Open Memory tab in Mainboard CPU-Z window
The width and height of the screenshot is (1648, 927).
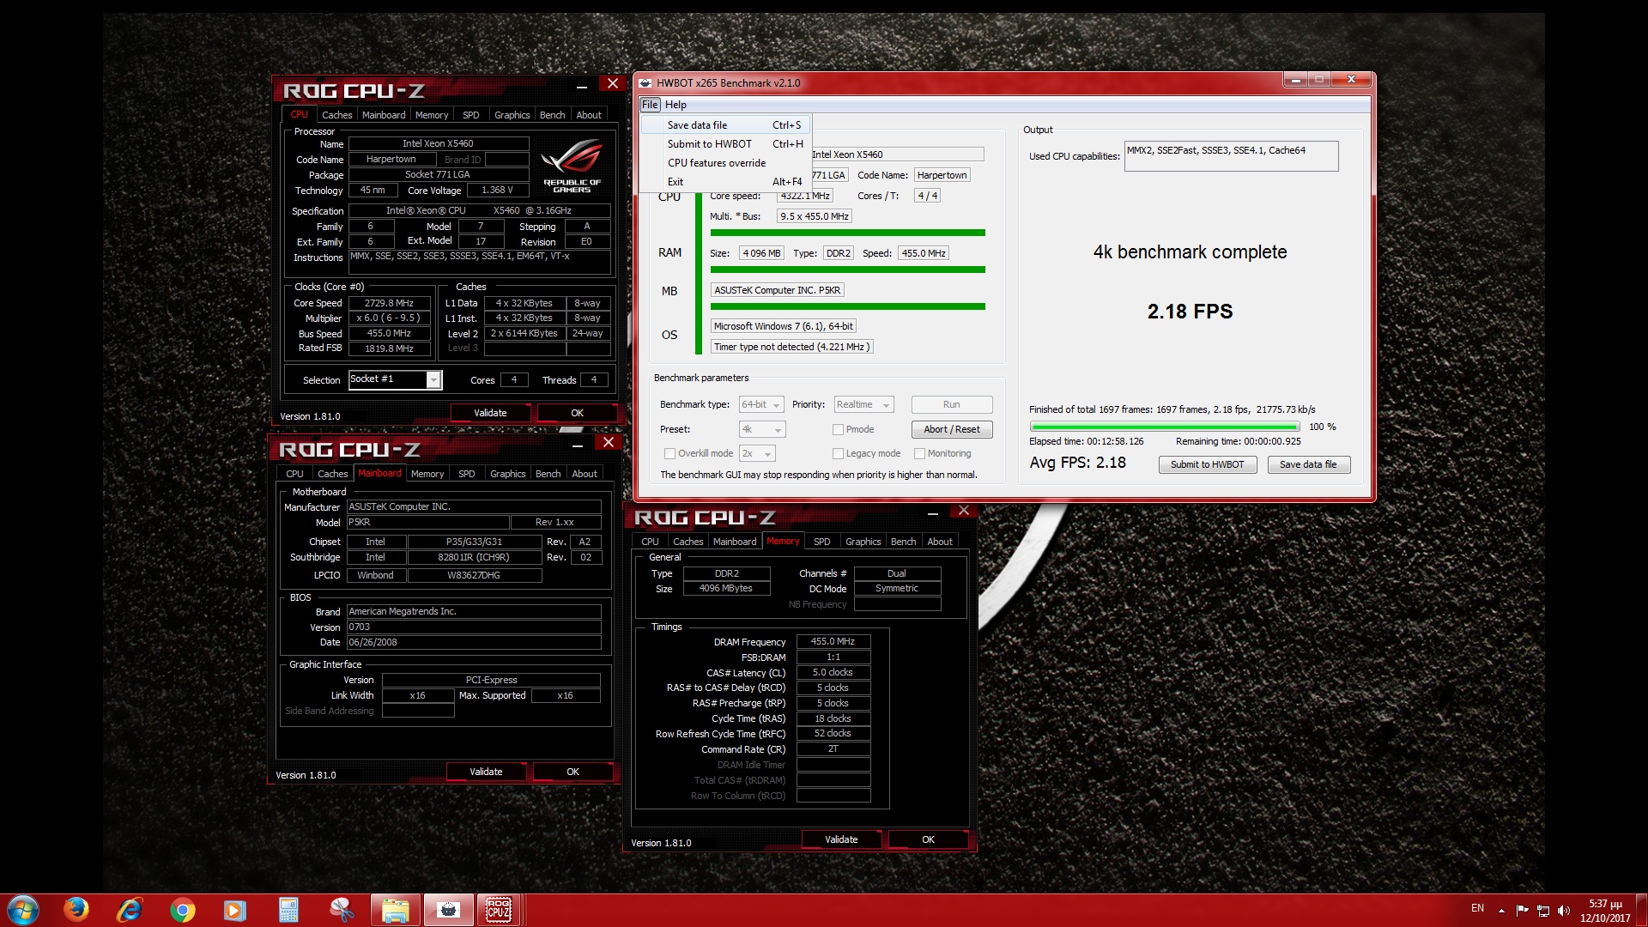pos(427,474)
